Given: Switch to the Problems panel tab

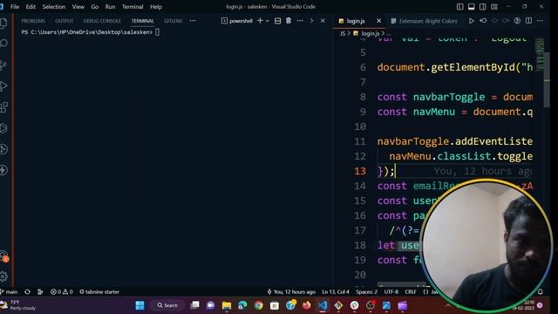Looking at the screenshot, I should pos(33,21).
